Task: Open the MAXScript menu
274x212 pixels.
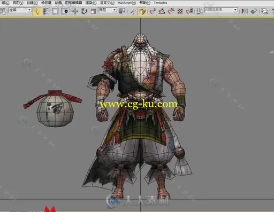Action: (x=127, y=3)
